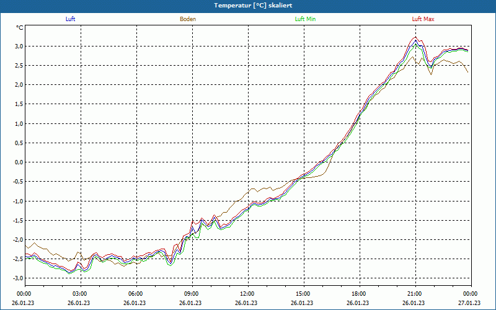This screenshot has width=496, height=310.
Task: Click the '06:00' time axis label
Action: coord(135,294)
